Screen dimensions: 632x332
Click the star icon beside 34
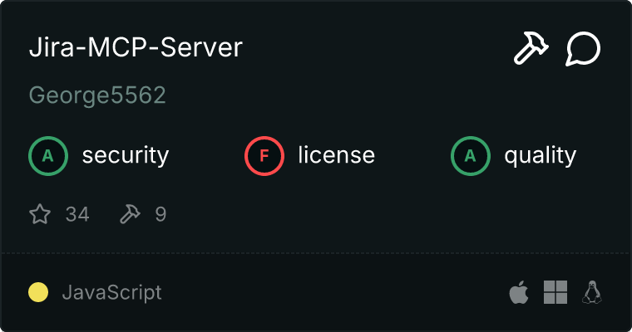pyautogui.click(x=40, y=215)
